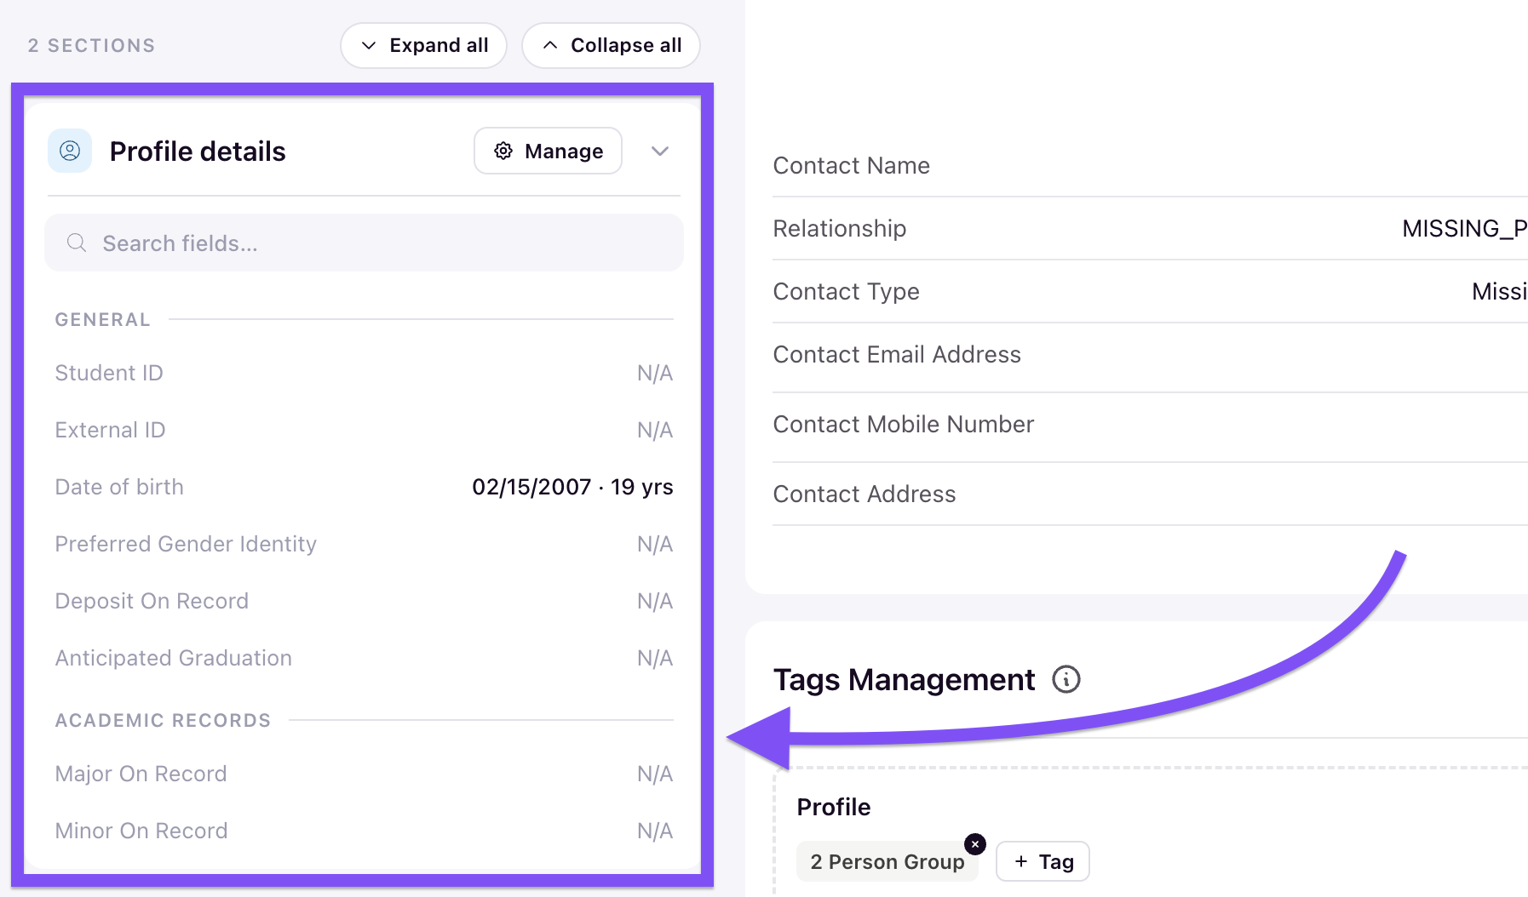Select the date of birth value 02/15/2007
The height and width of the screenshot is (897, 1528).
click(x=532, y=487)
